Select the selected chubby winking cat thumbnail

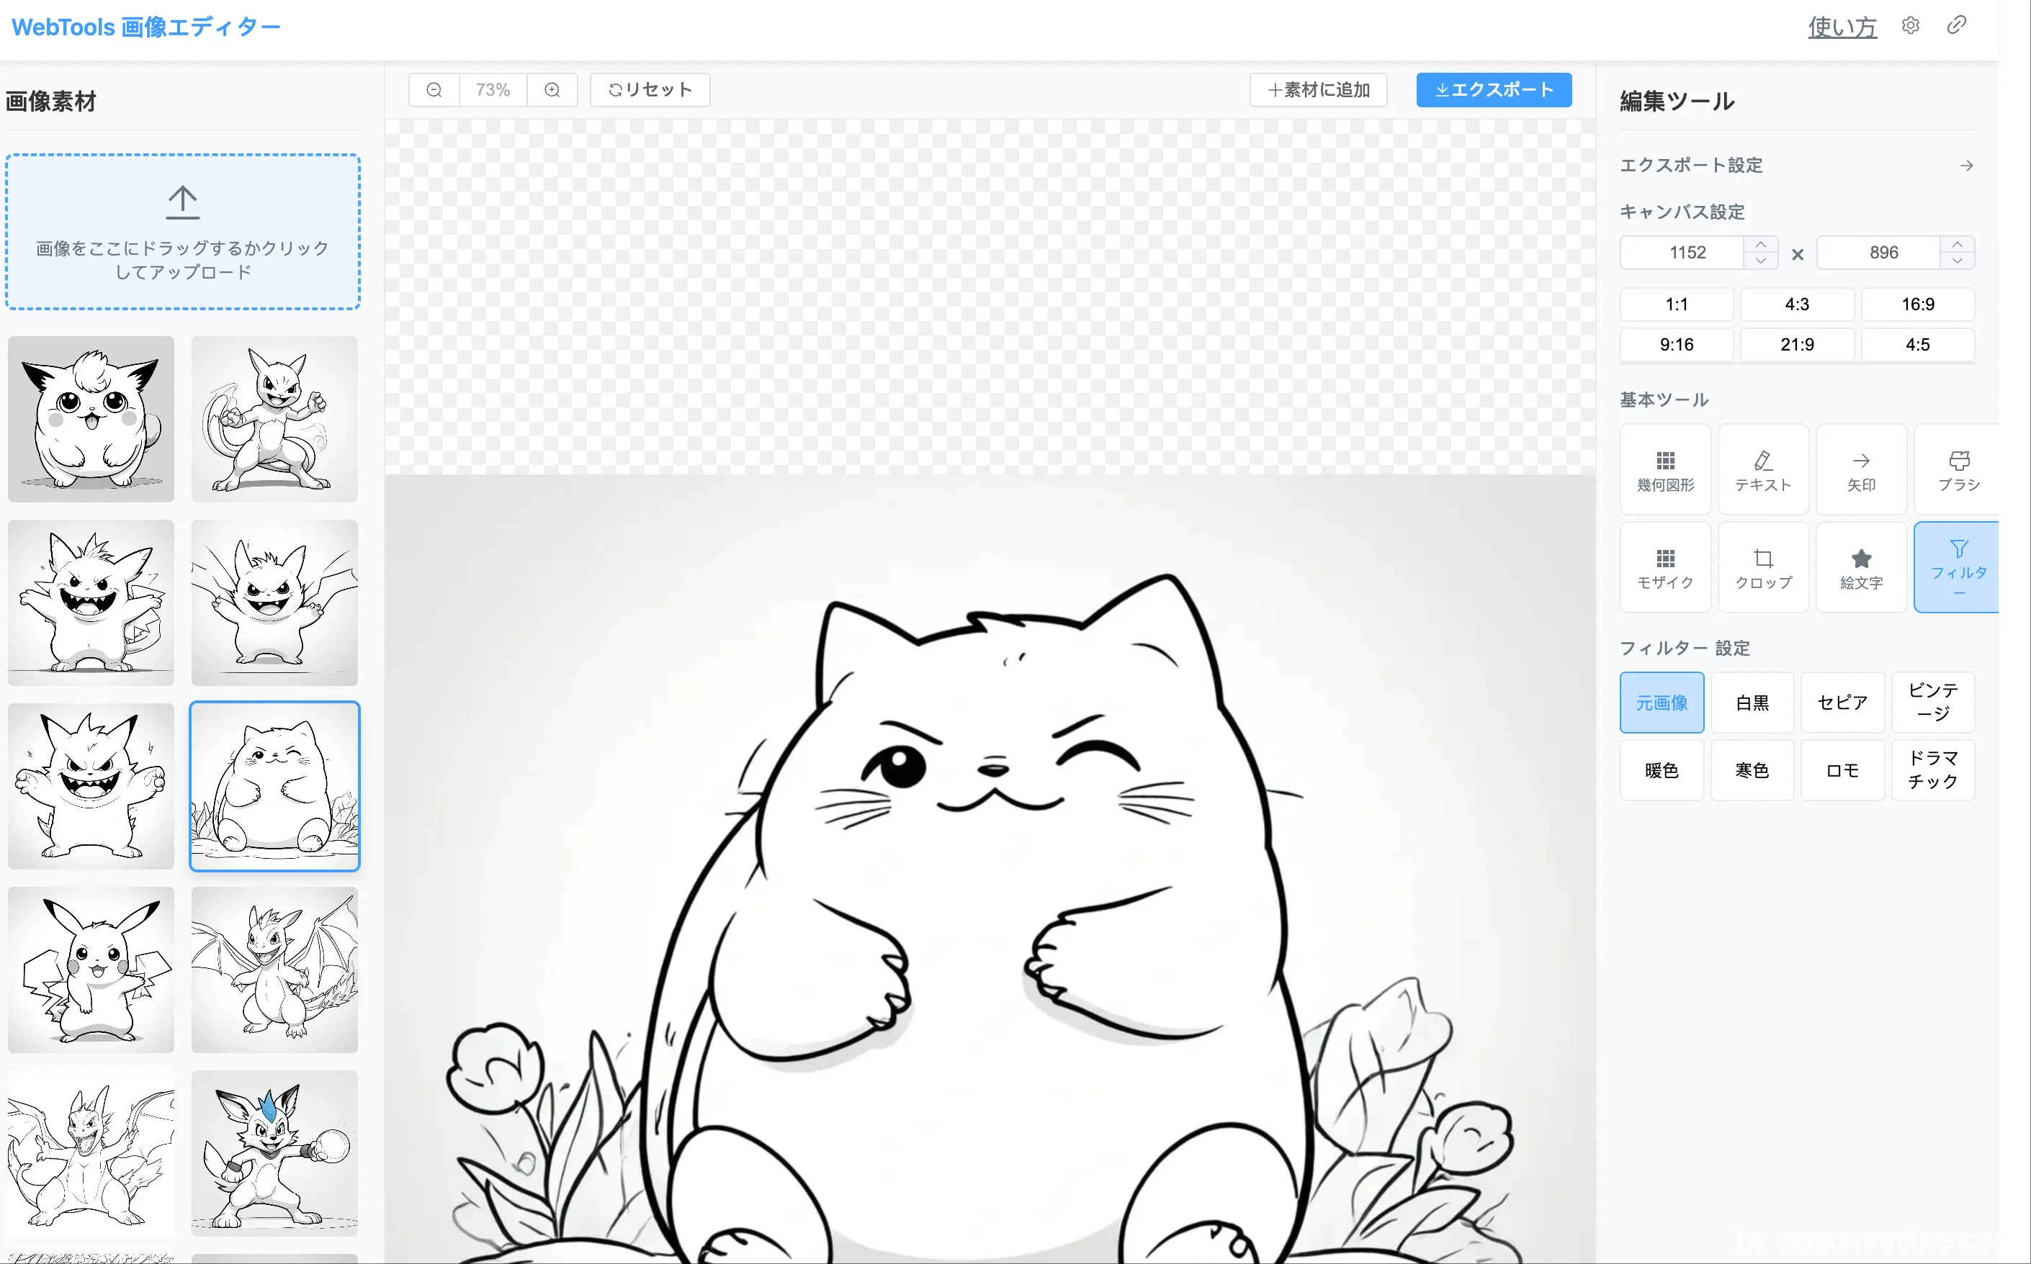point(274,787)
